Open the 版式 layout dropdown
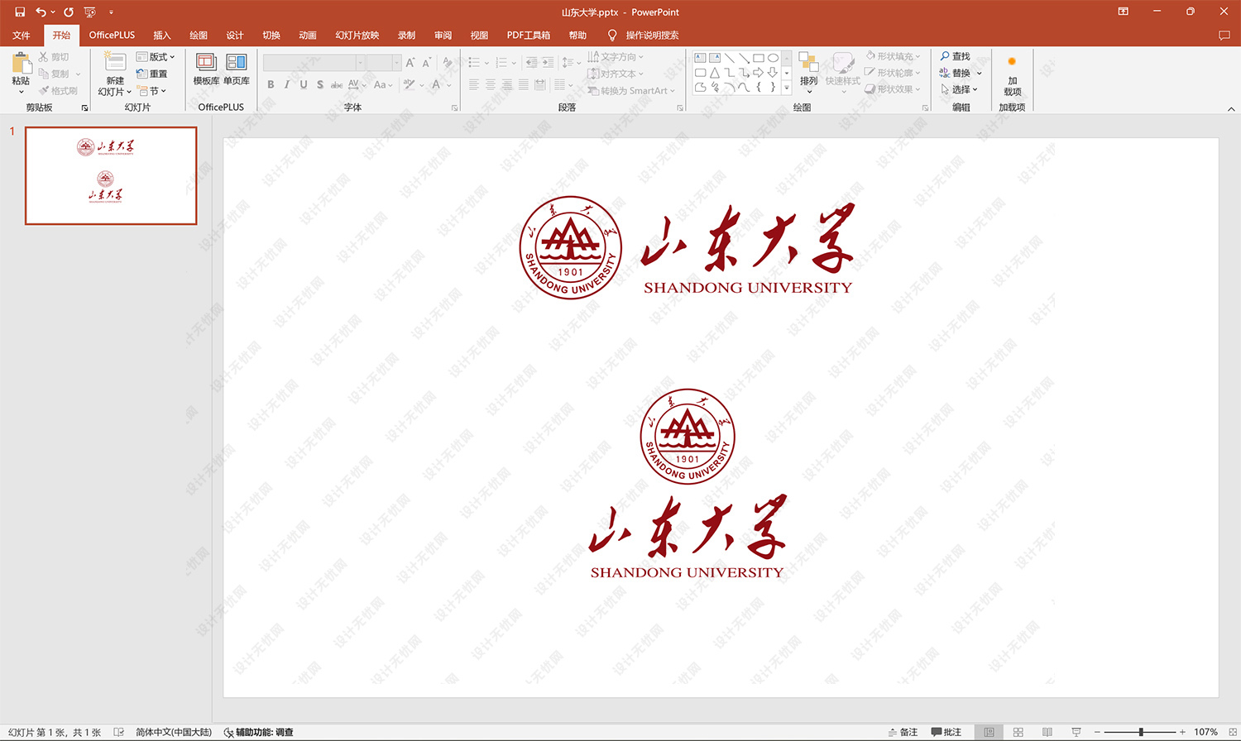Viewport: 1241px width, 741px height. click(x=156, y=57)
